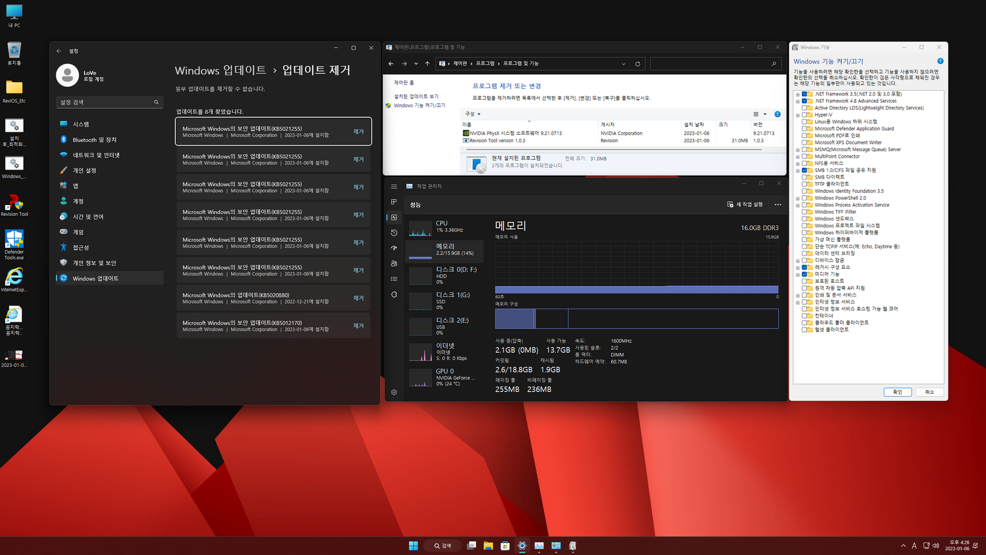Click 제거 for KB5012170 update
The height and width of the screenshot is (555, 986).
click(x=358, y=326)
